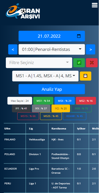Viewport: 99px width, 193px height.
Task: Go to next match with right arrow
Action: [x=91, y=49]
